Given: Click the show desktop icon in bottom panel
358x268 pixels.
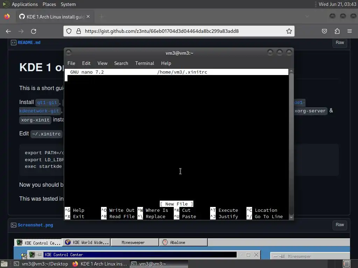Looking at the screenshot, I should (4, 264).
